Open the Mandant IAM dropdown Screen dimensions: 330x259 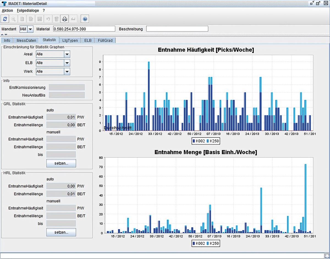[30, 29]
